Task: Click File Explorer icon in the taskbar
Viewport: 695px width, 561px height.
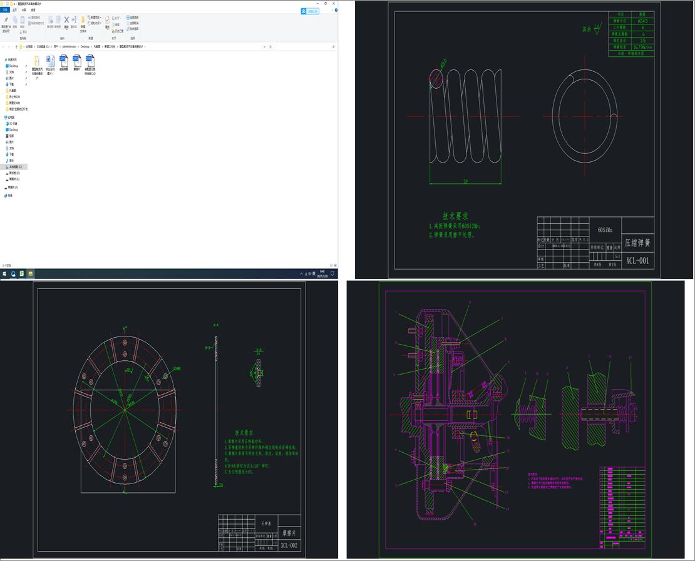Action: coord(30,273)
